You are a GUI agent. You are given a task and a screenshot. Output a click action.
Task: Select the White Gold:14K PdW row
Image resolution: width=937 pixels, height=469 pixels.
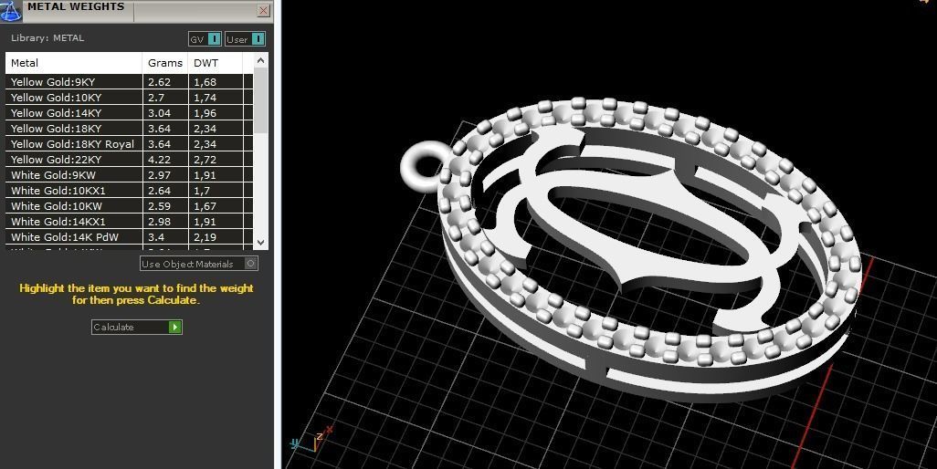click(129, 237)
